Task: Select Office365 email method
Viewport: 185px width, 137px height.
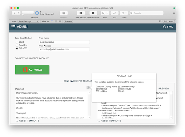Action: pyautogui.click(x=17, y=48)
